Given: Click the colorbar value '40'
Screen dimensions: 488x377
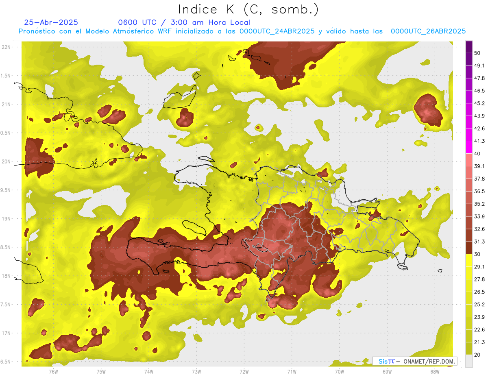Looking at the screenshot, I should pyautogui.click(x=477, y=153).
